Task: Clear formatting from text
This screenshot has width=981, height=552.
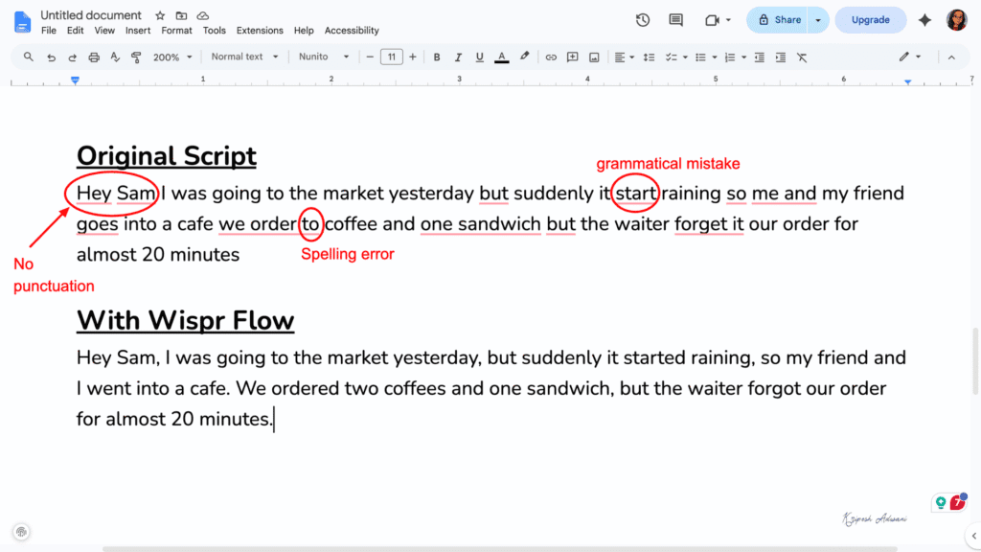Action: 802,57
